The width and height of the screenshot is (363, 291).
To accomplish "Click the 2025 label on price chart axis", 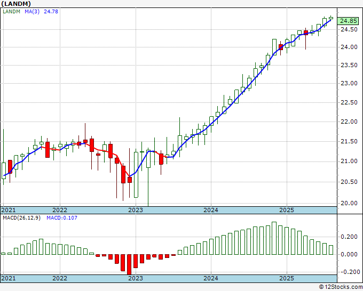I will 287,210.
